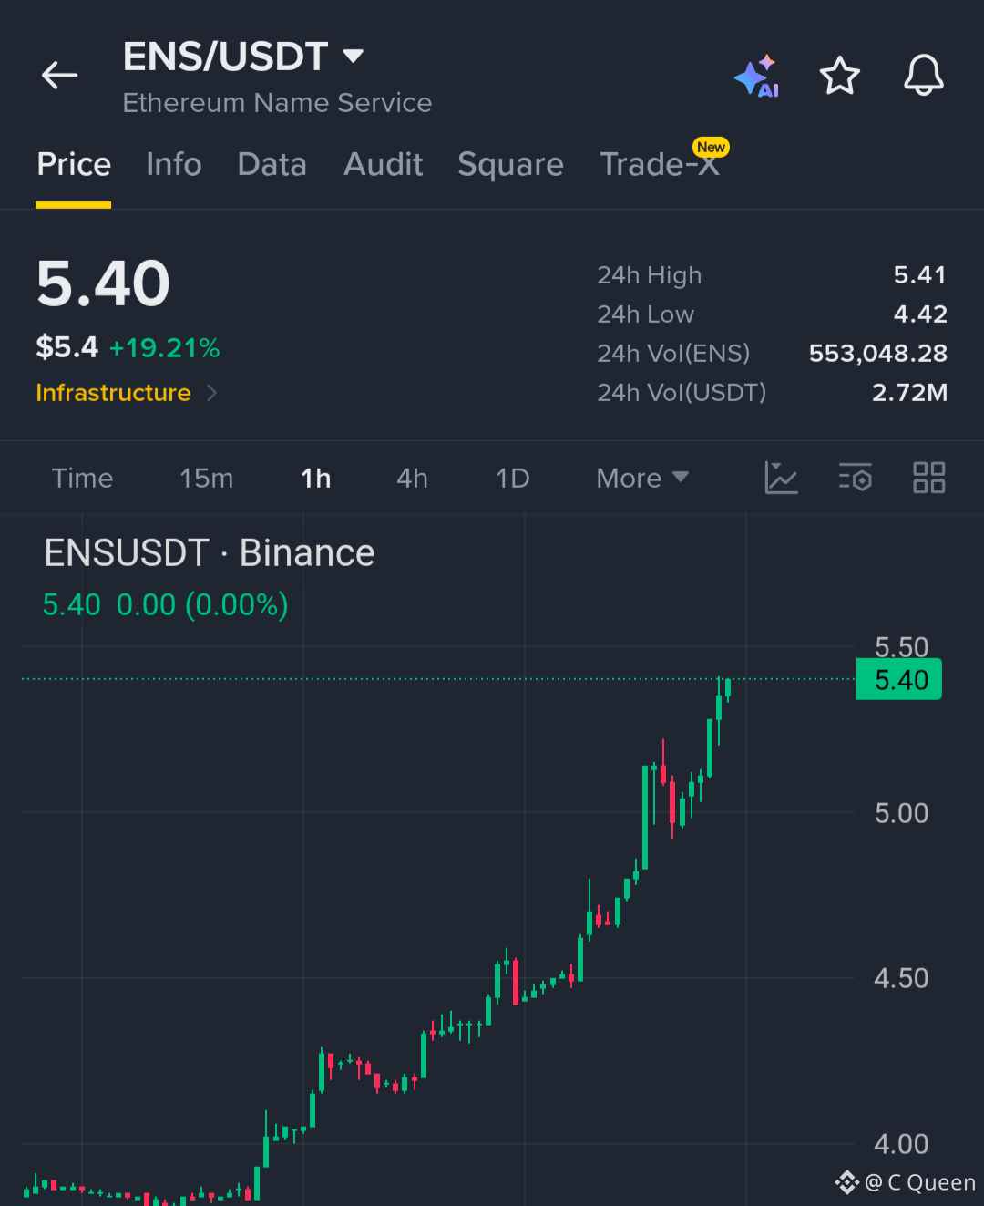Viewport: 984px width, 1206px height.
Task: Click the green 5.40 price label on axis
Action: click(899, 680)
